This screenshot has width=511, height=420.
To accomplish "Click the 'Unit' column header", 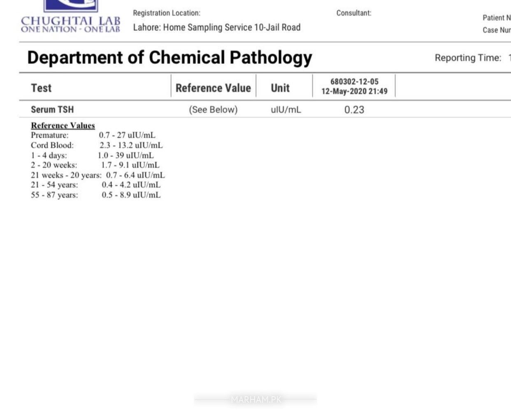I will pyautogui.click(x=280, y=88).
